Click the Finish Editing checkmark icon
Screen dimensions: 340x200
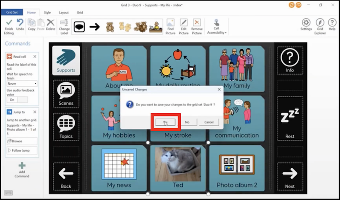tap(9, 23)
